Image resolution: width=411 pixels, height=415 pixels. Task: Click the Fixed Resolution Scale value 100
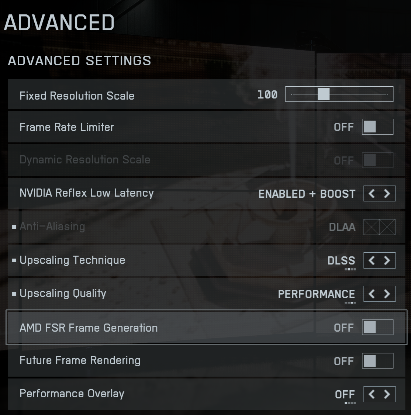267,95
